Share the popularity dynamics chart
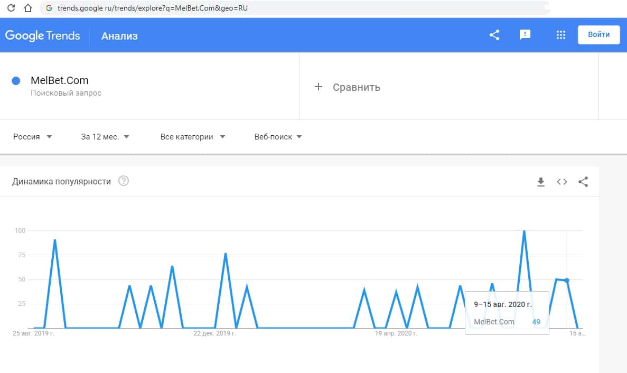Screen dimensions: 627x373 583,182
